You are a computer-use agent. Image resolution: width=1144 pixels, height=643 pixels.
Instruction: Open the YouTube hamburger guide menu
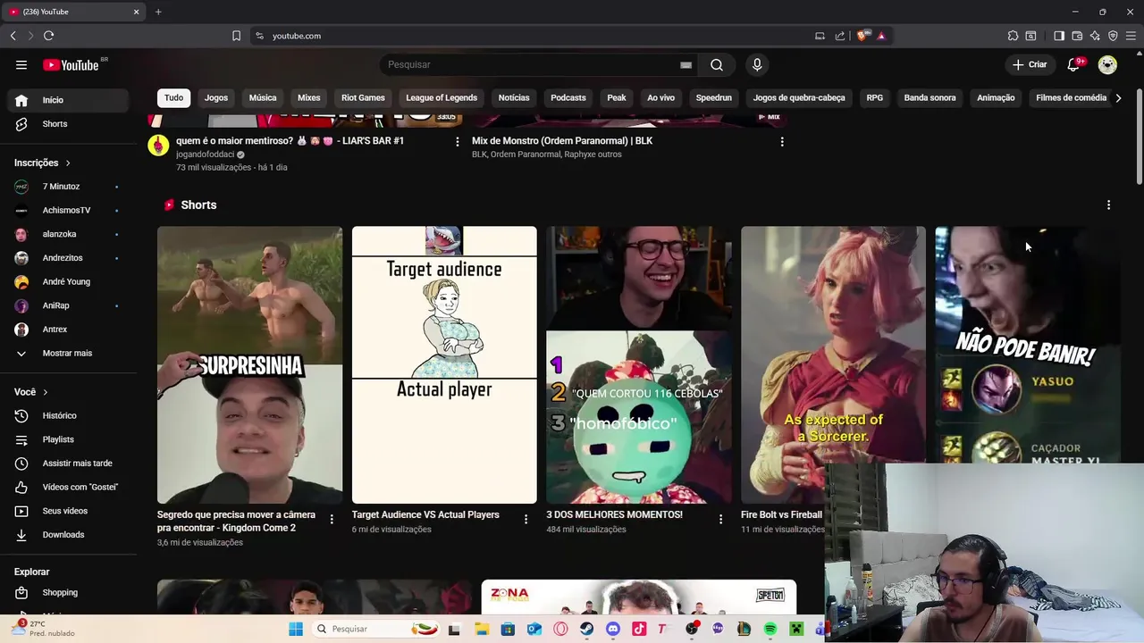pyautogui.click(x=21, y=64)
